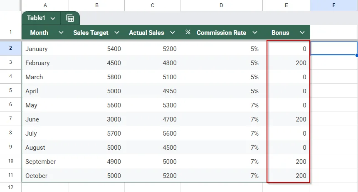The height and width of the screenshot is (192, 358).
Task: Select column D header
Action: pos(221,5)
